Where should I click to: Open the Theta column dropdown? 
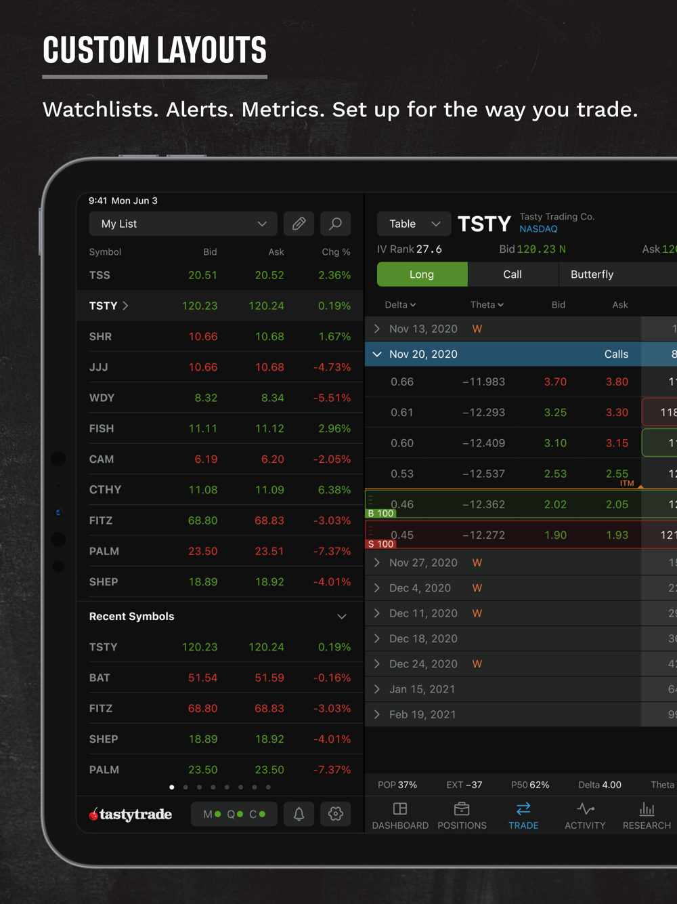tap(487, 305)
